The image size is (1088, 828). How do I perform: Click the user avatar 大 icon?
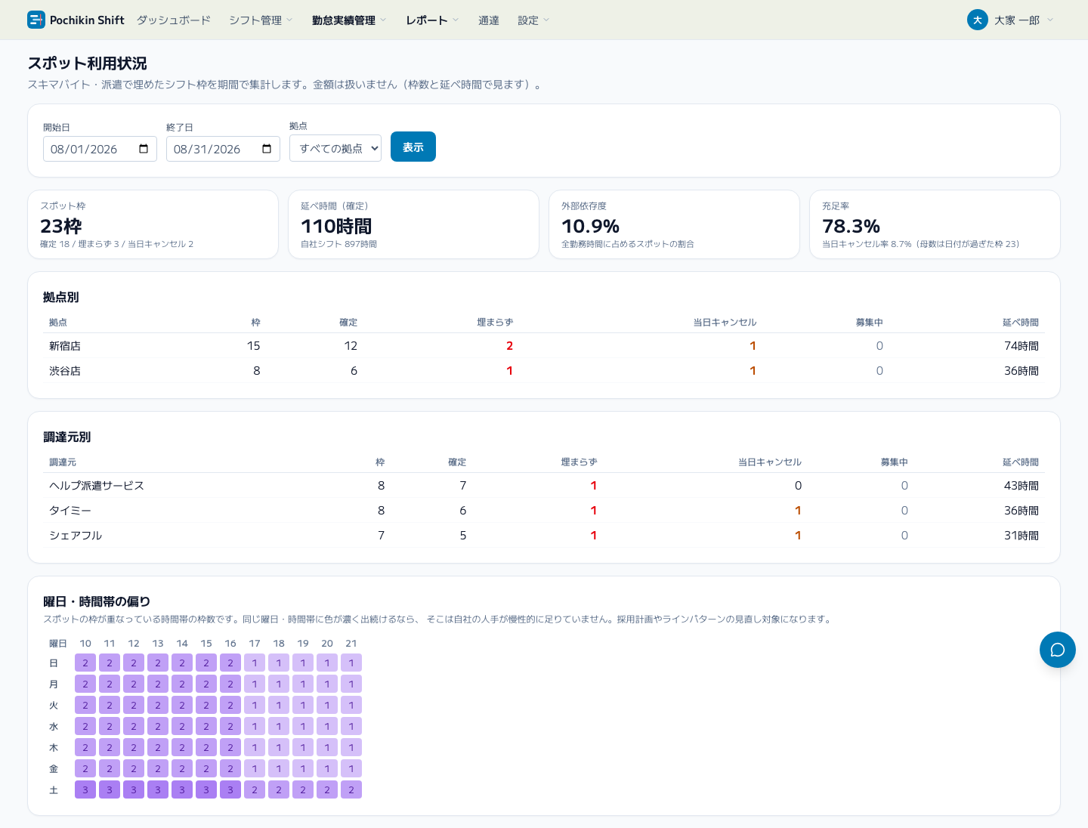(978, 20)
